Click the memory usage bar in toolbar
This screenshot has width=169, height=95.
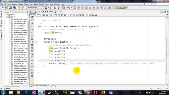point(119,8)
